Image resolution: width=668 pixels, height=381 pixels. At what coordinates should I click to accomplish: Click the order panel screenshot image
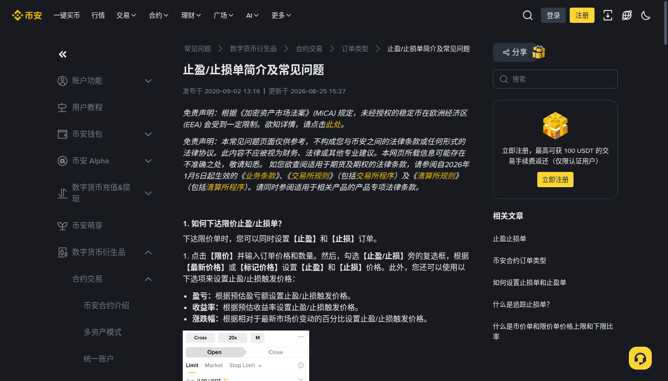[246, 356]
